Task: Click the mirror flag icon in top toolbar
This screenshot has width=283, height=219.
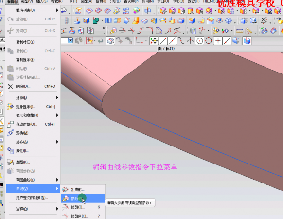Action: coord(148,11)
